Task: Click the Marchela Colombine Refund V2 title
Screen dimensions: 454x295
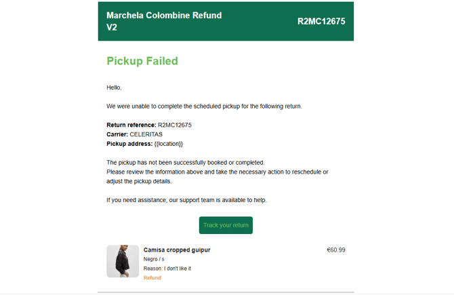Action: (164, 21)
